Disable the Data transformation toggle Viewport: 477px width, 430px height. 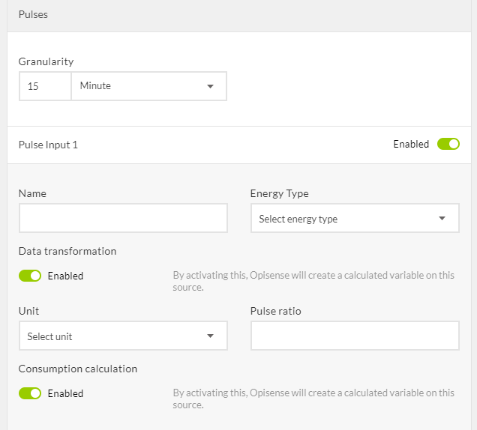point(30,276)
